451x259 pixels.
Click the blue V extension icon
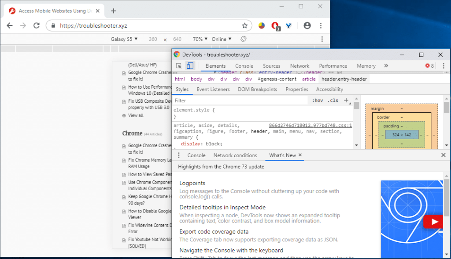coord(288,25)
